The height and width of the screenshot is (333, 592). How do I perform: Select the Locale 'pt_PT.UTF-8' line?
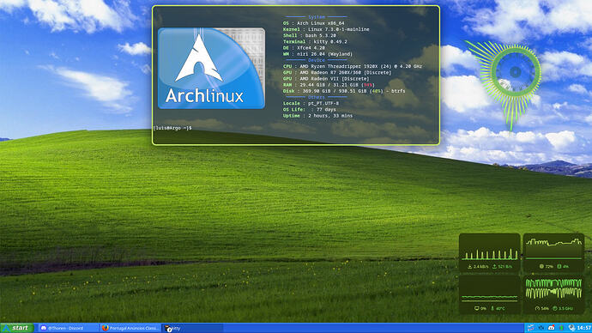pos(311,103)
